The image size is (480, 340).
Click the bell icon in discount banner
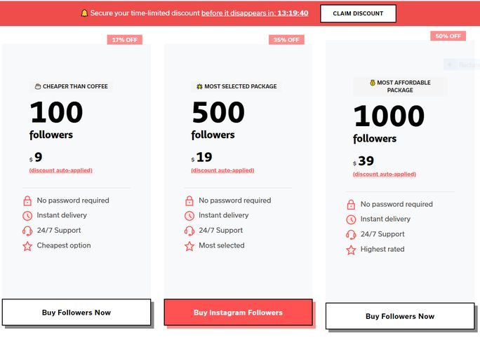tap(84, 13)
